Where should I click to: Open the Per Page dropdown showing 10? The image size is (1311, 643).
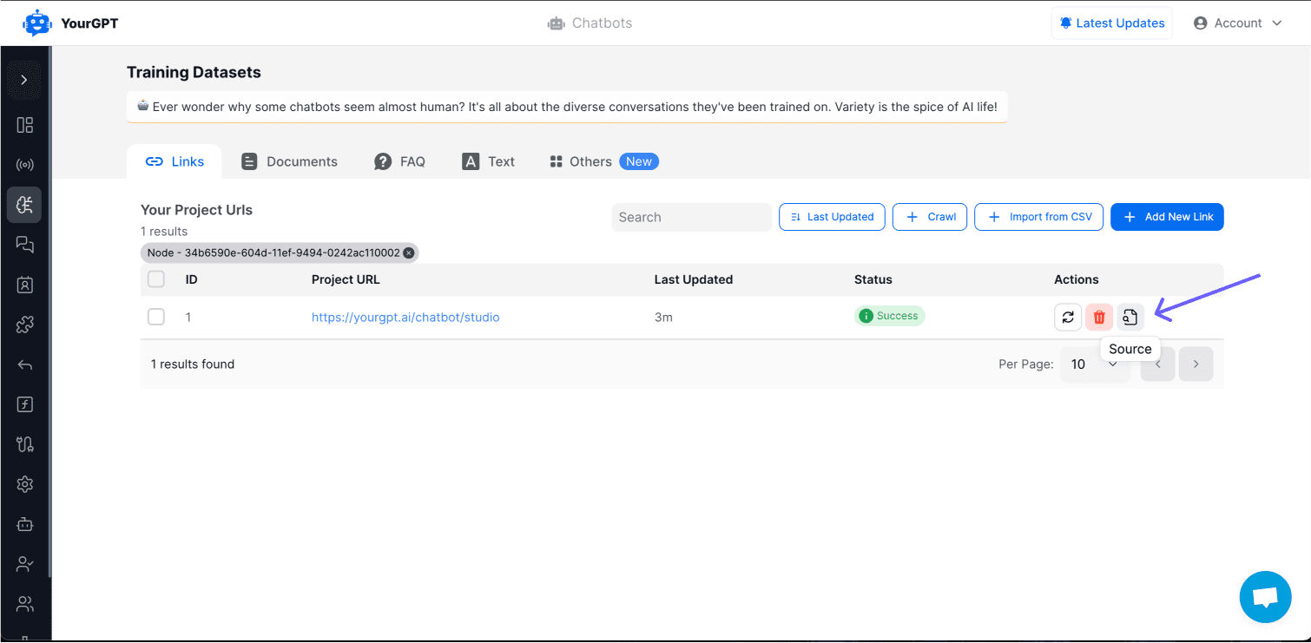[1095, 364]
